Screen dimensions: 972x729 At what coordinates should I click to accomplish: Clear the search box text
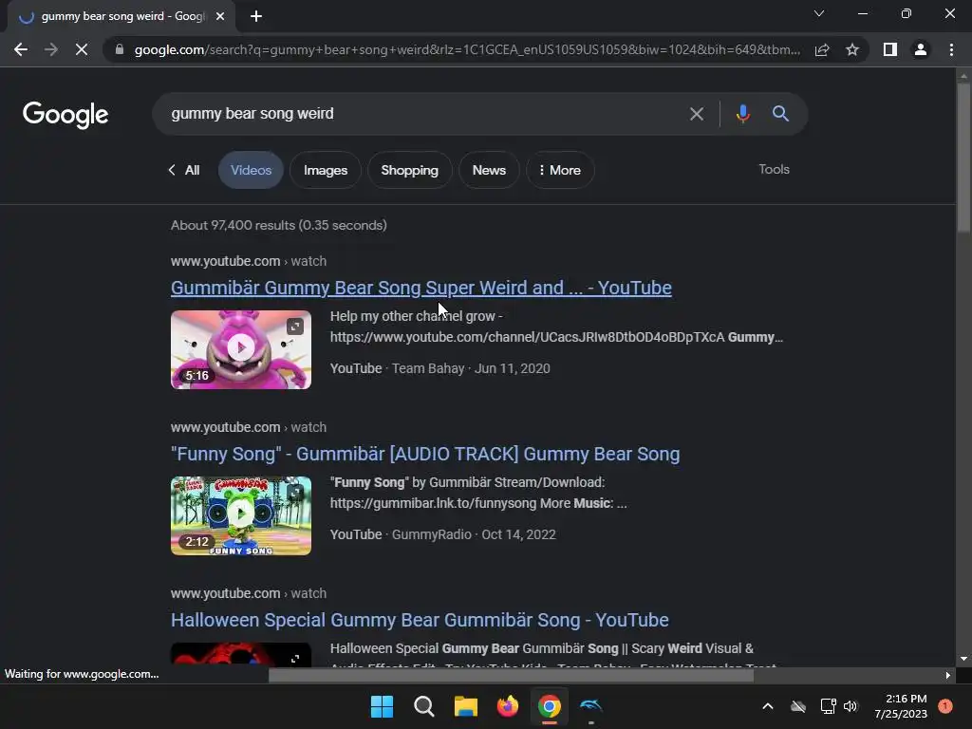point(697,114)
